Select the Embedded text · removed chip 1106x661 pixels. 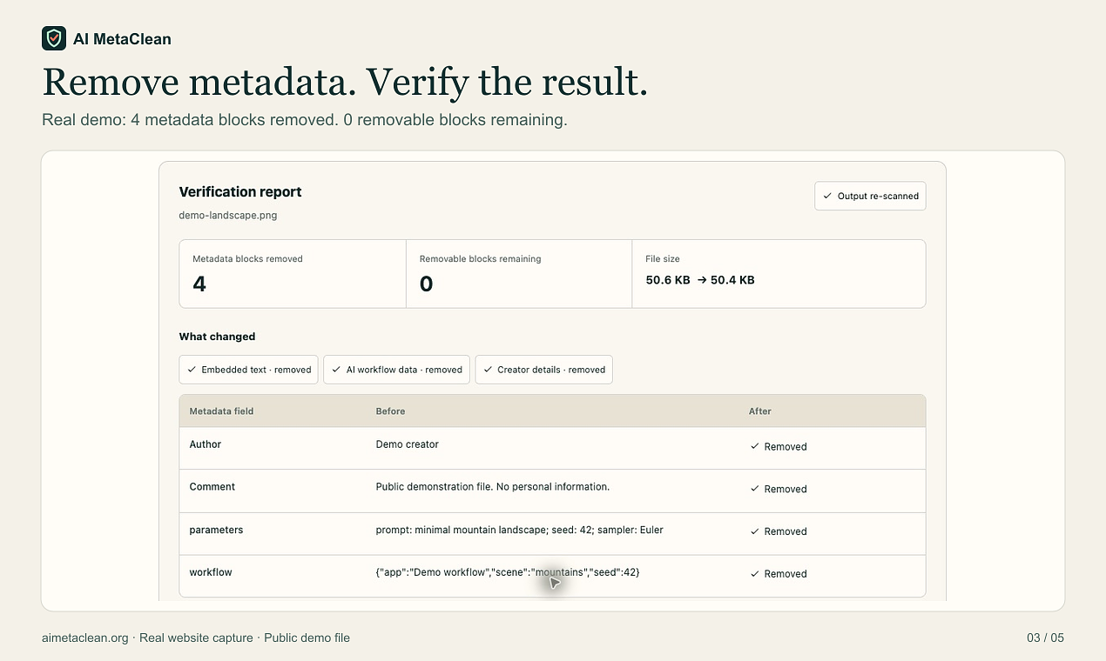(x=249, y=370)
